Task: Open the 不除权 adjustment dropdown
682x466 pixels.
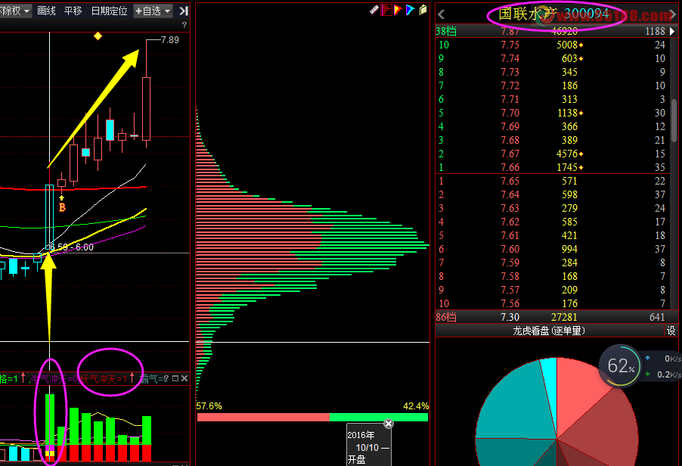Action: (x=15, y=11)
